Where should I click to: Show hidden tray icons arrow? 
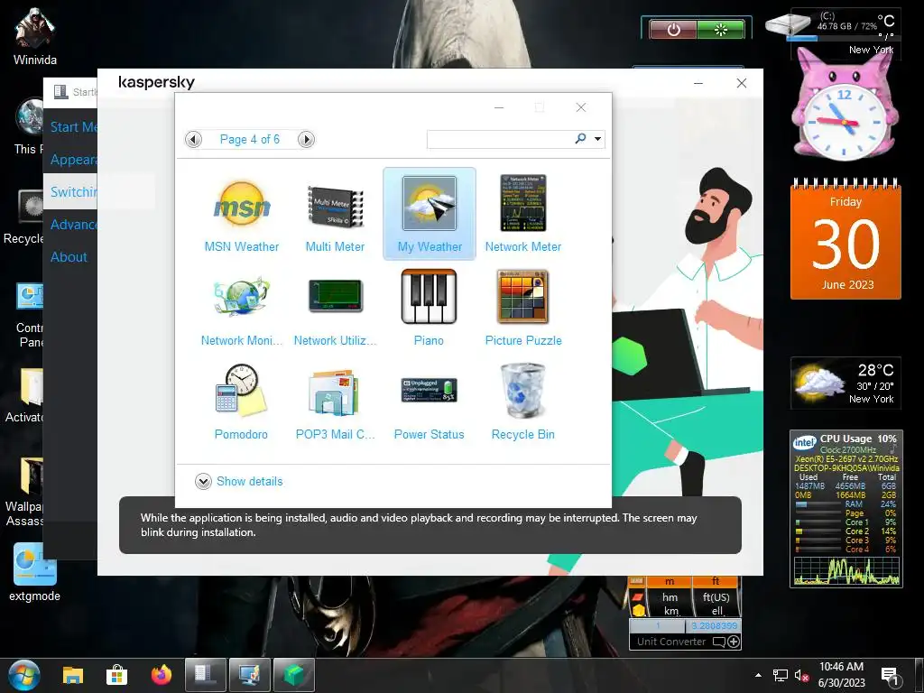[x=758, y=675]
